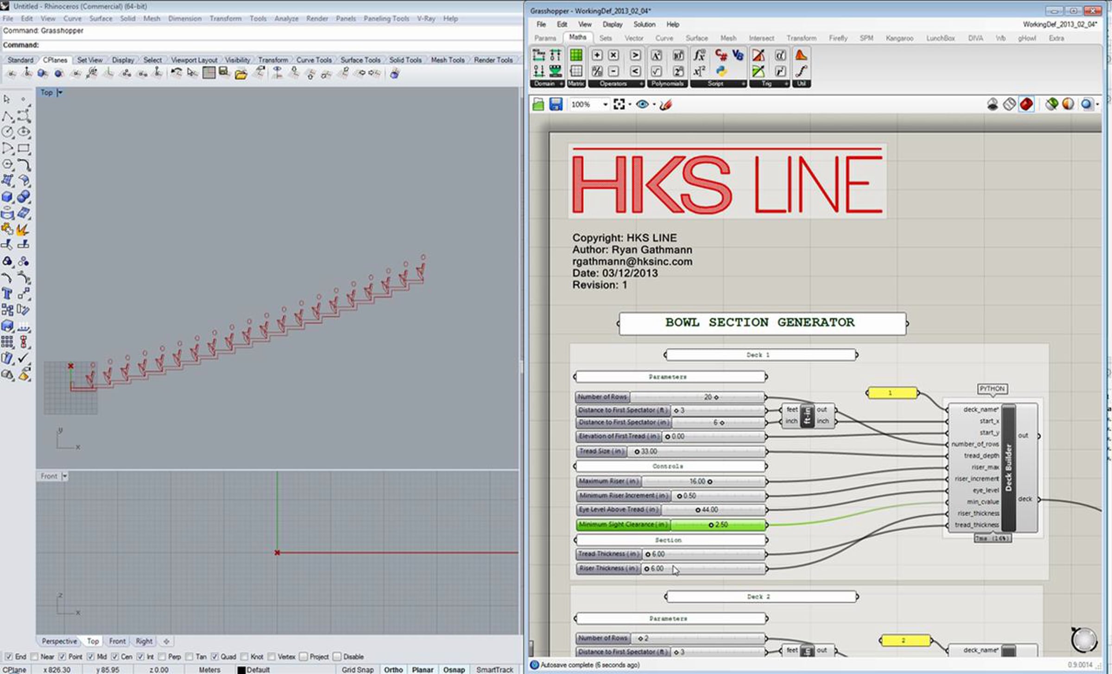
Task: Toggle the Point osnap checkbox
Action: coord(62,656)
